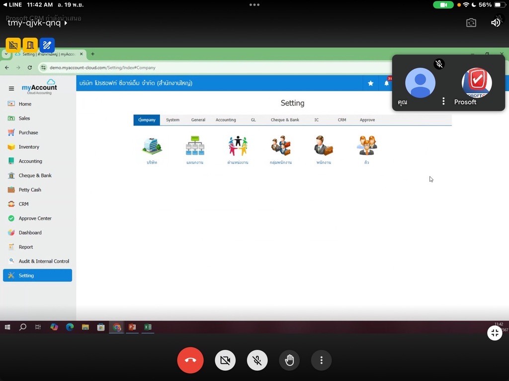Open the แผนกงาน department icon
This screenshot has width=509, height=381.
click(195, 146)
